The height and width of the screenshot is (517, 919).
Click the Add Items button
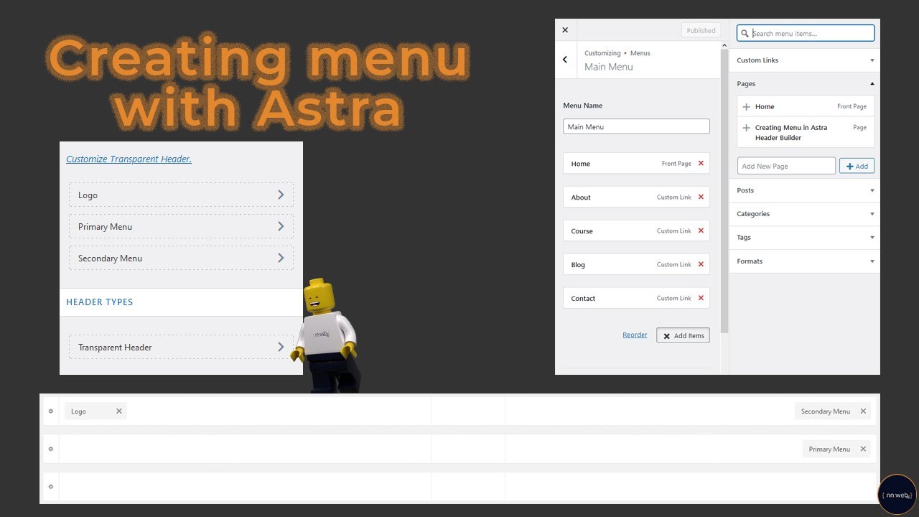pos(683,335)
